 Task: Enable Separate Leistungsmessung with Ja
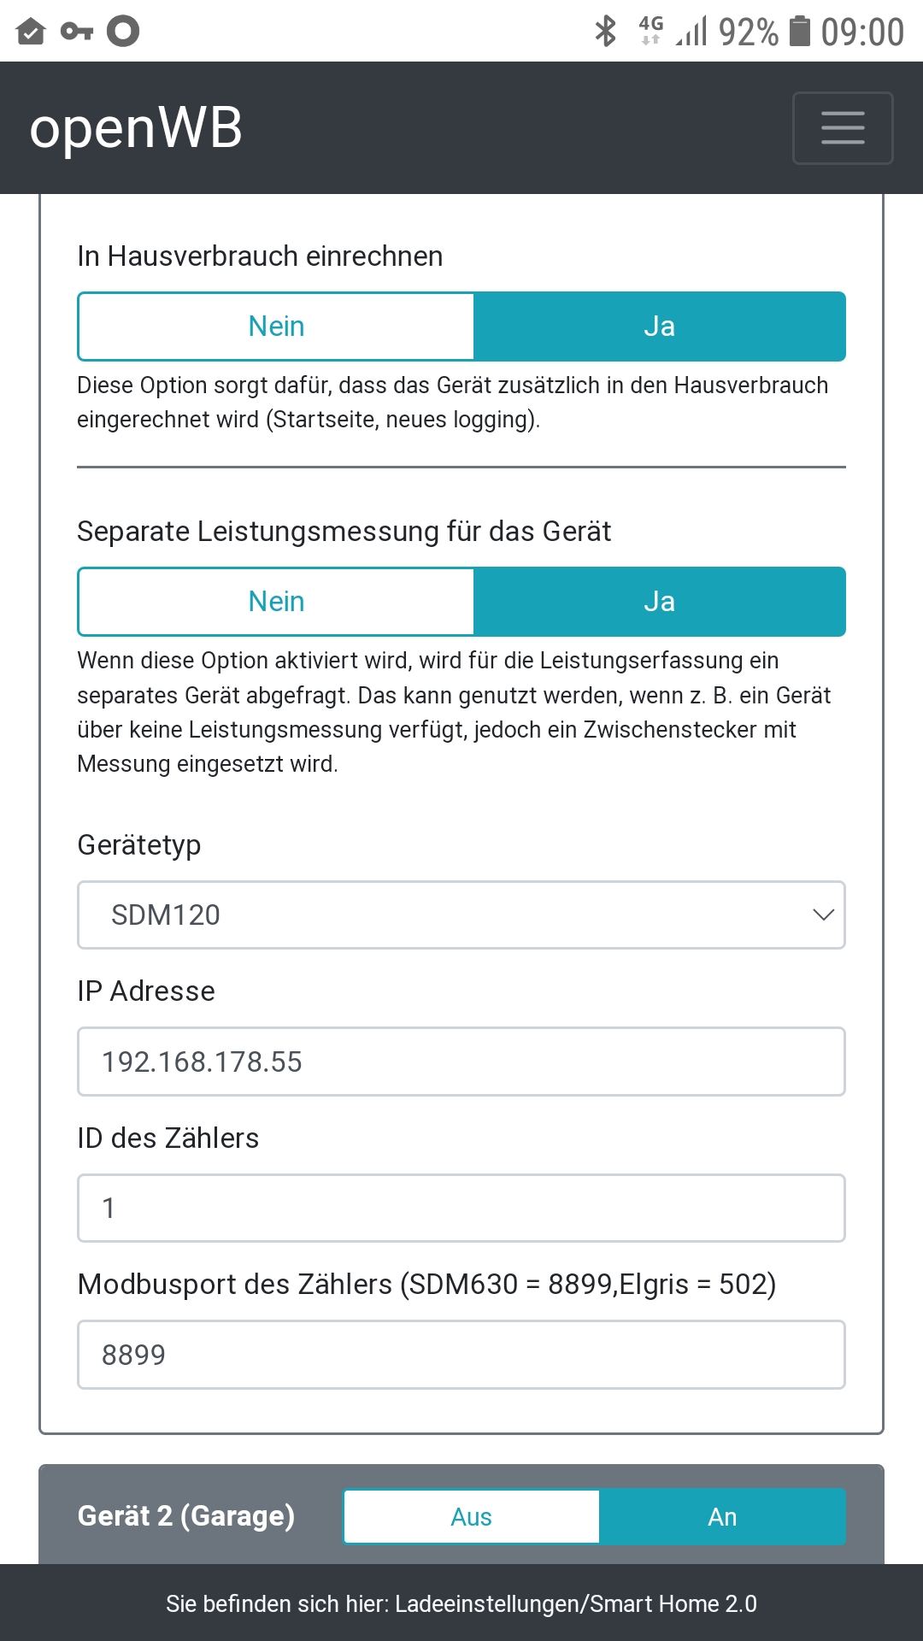pyautogui.click(x=659, y=602)
